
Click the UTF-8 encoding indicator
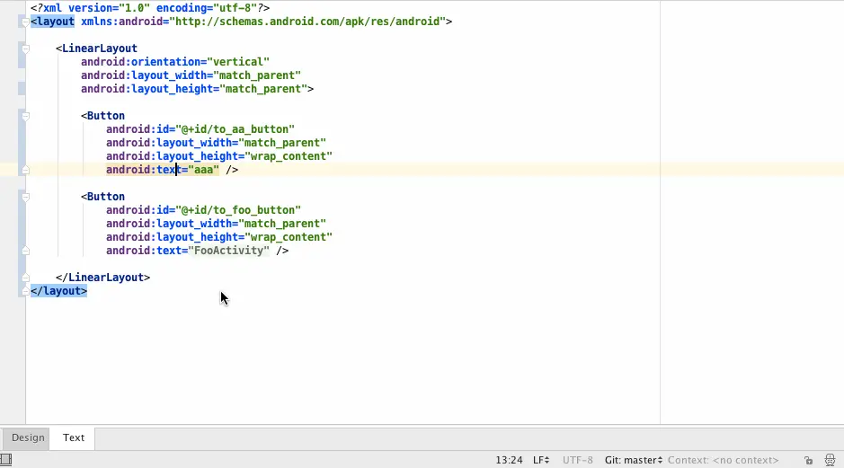[578, 460]
